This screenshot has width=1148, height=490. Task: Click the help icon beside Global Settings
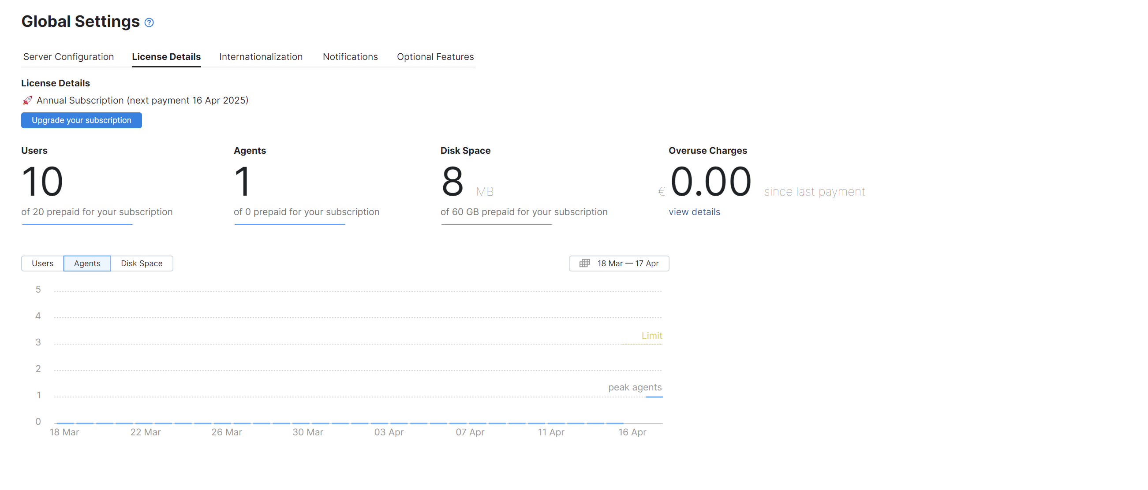pos(150,23)
